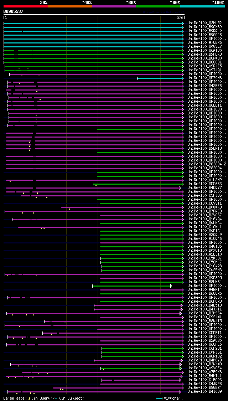Open hit UniRef100_Q2HU52
The width and height of the screenshot is (228, 401).
click(x=204, y=23)
